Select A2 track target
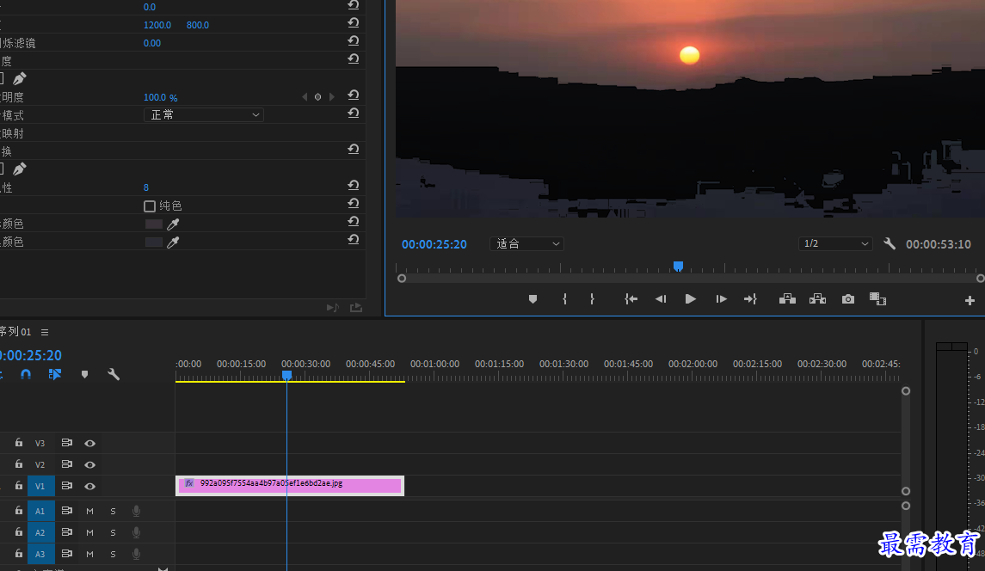 (x=40, y=532)
